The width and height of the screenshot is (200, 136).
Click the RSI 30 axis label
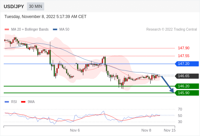click(180, 122)
